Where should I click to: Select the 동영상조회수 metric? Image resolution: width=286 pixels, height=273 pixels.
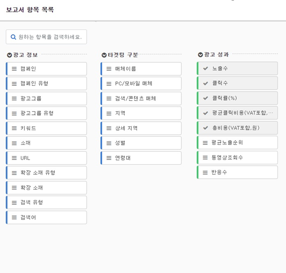click(237, 158)
